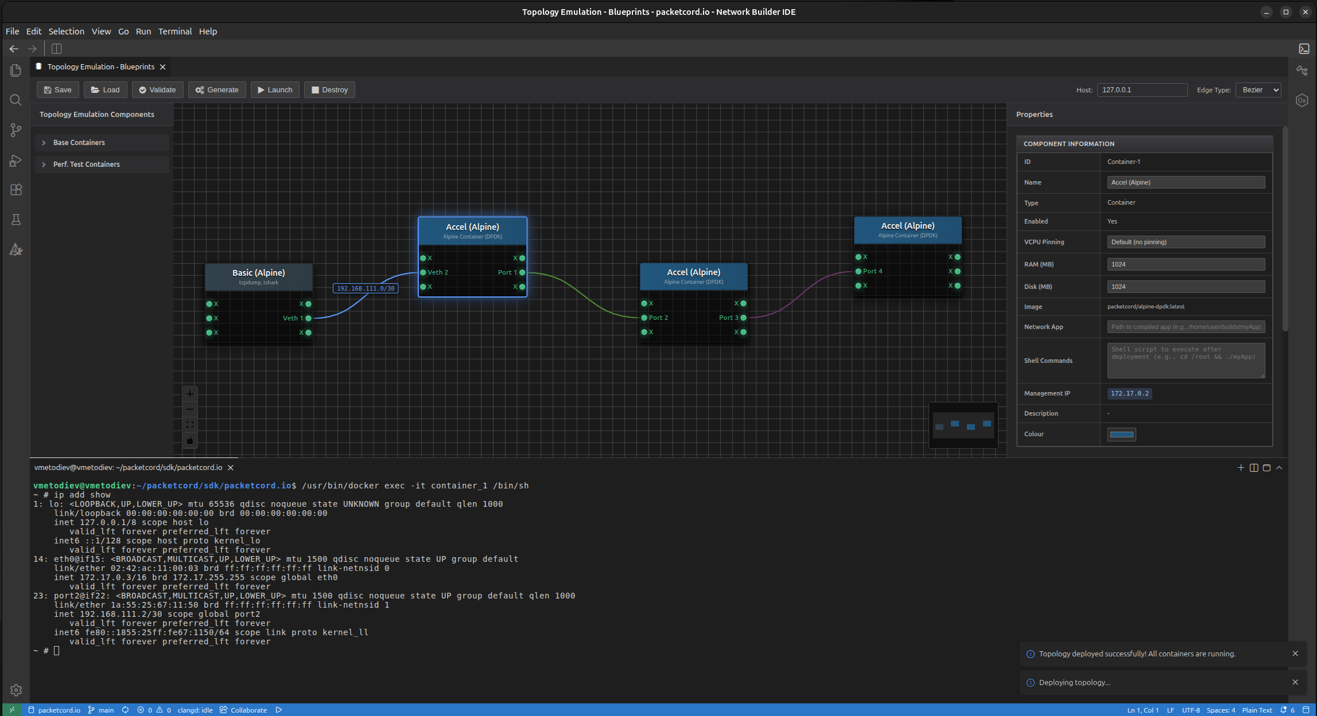
Task: Open the Edge Type Bezier dropdown
Action: click(x=1258, y=90)
